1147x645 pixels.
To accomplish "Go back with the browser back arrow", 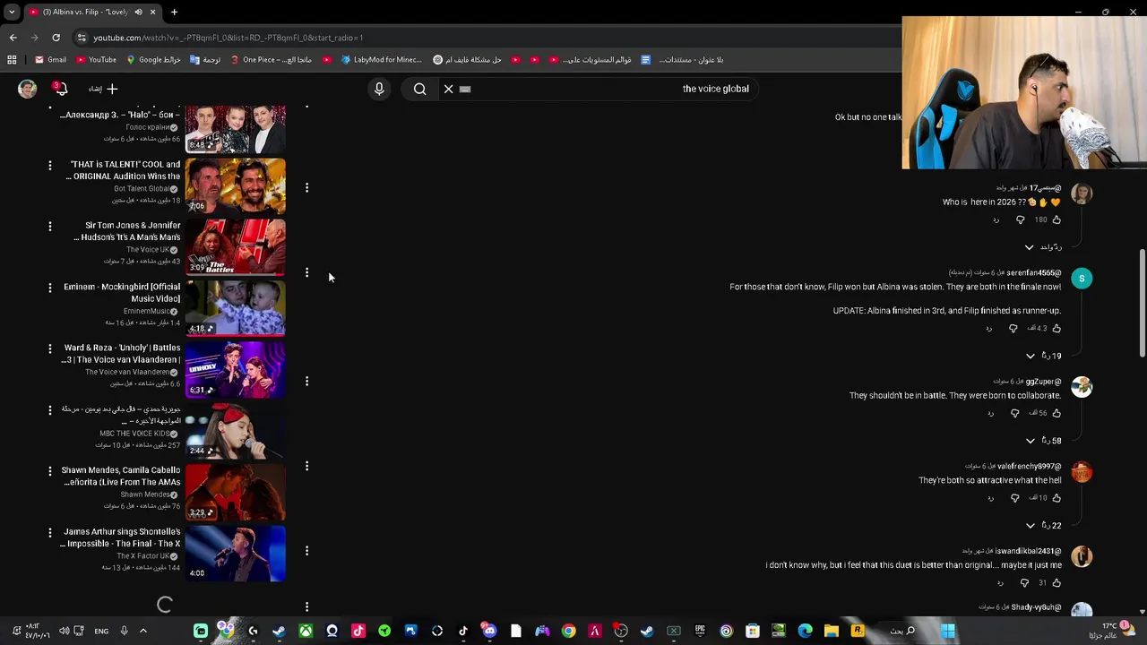I will 13,38.
